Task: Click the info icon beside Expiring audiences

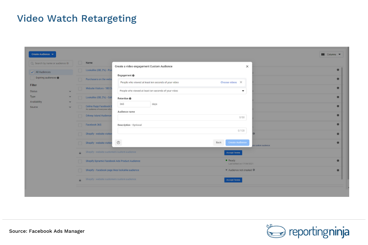Action: click(x=58, y=78)
